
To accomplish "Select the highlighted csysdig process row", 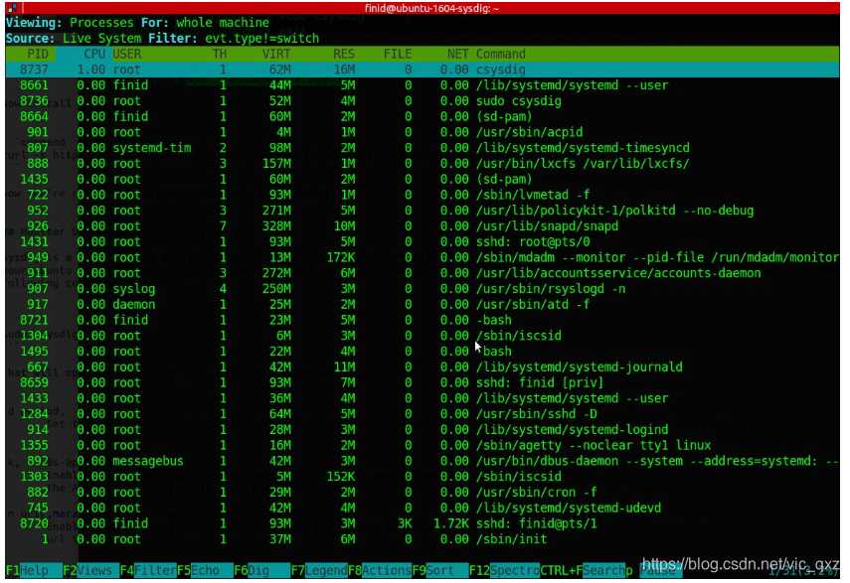I will tap(423, 70).
